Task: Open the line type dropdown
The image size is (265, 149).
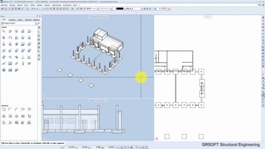Action: coord(111,9)
